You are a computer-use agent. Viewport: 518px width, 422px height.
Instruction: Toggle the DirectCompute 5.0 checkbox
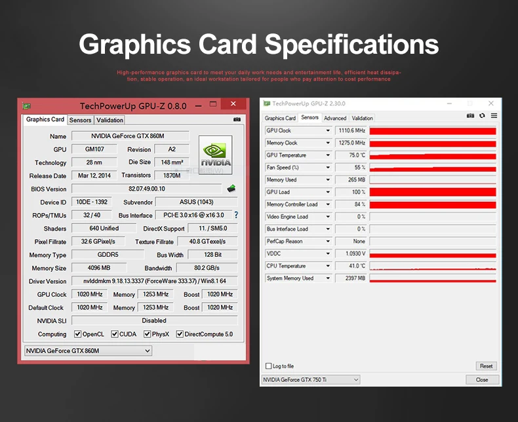tap(180, 334)
